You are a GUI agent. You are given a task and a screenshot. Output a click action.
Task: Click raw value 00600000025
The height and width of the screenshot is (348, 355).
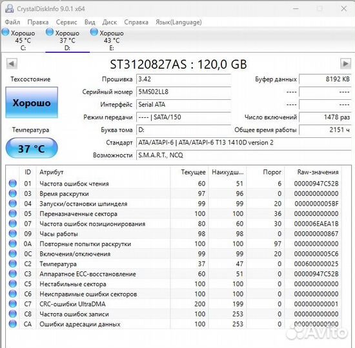coord(316,264)
